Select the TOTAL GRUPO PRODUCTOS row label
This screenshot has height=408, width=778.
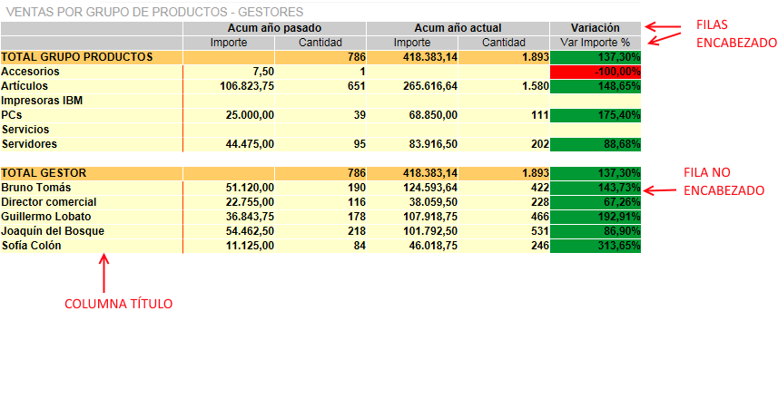pos(76,57)
